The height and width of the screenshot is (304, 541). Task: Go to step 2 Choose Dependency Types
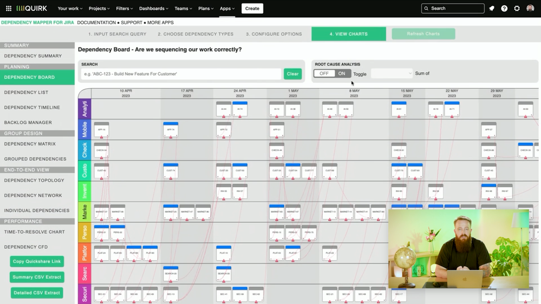195,34
